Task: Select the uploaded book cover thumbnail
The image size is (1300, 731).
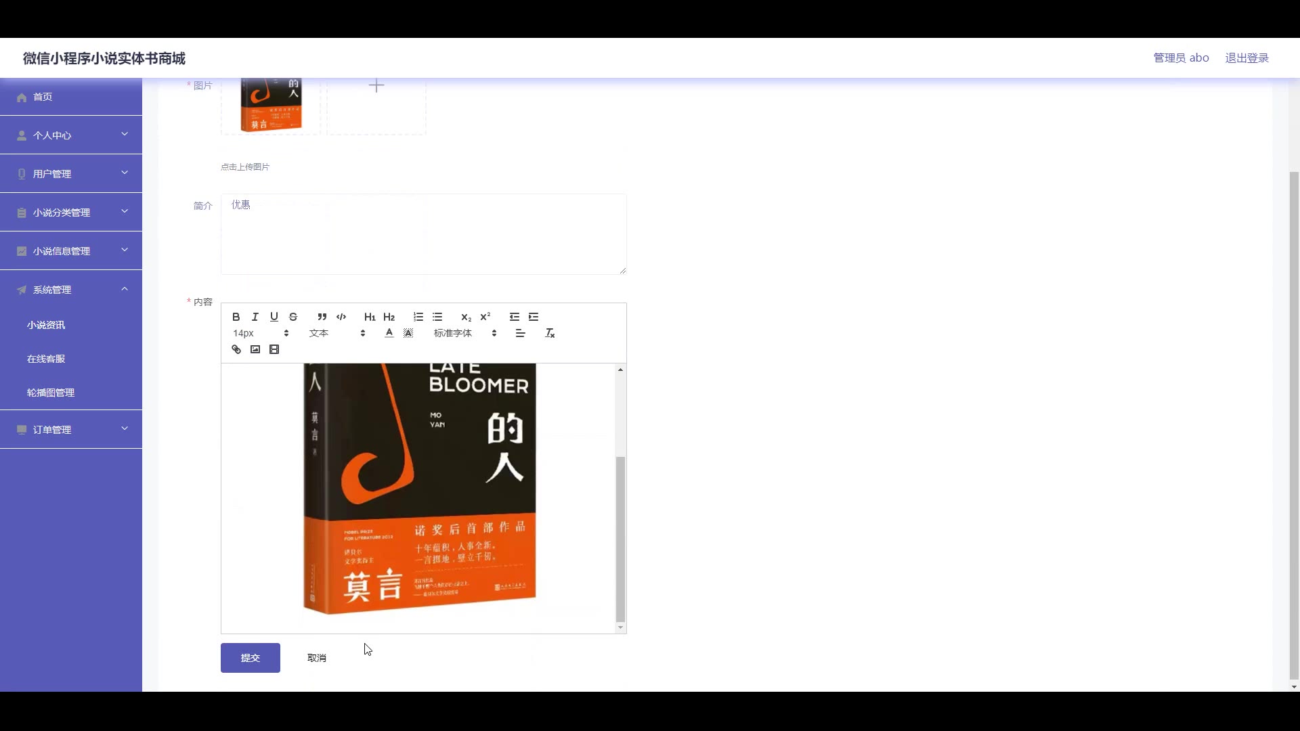Action: pos(271,106)
